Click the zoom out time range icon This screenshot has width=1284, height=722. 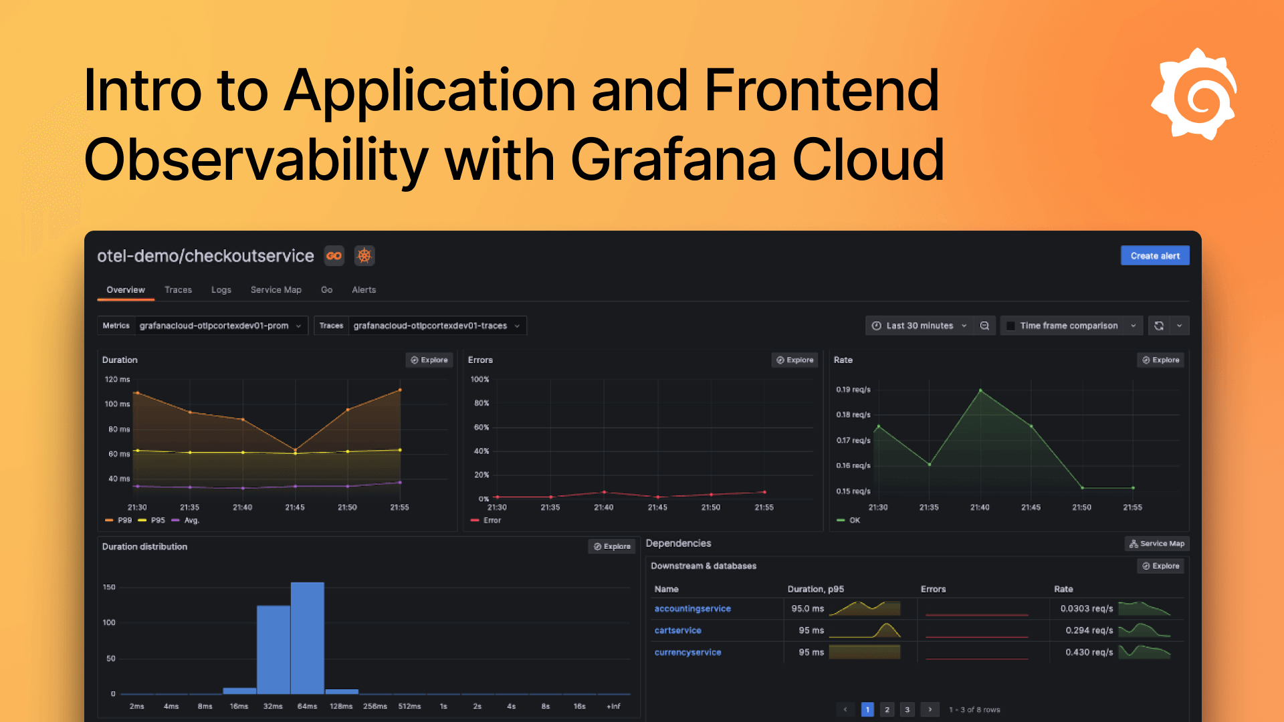click(984, 326)
